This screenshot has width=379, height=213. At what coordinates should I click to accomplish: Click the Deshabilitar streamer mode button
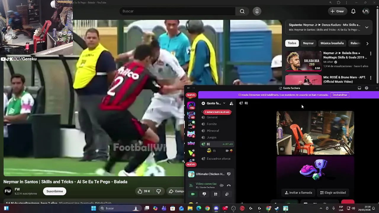point(340,95)
